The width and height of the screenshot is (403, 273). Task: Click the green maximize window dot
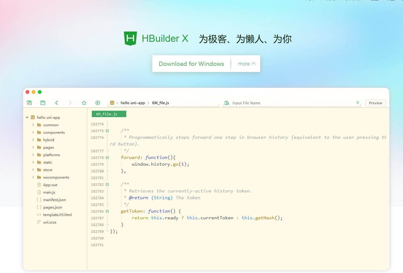click(40, 92)
